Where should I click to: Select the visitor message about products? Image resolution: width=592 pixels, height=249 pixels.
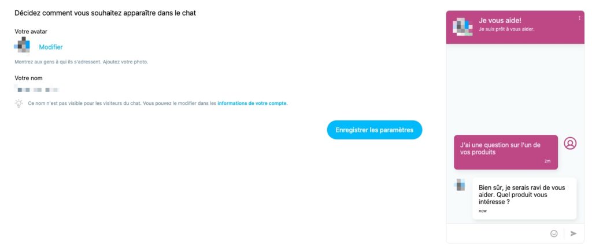(505, 152)
